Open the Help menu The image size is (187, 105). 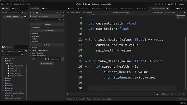28,4
